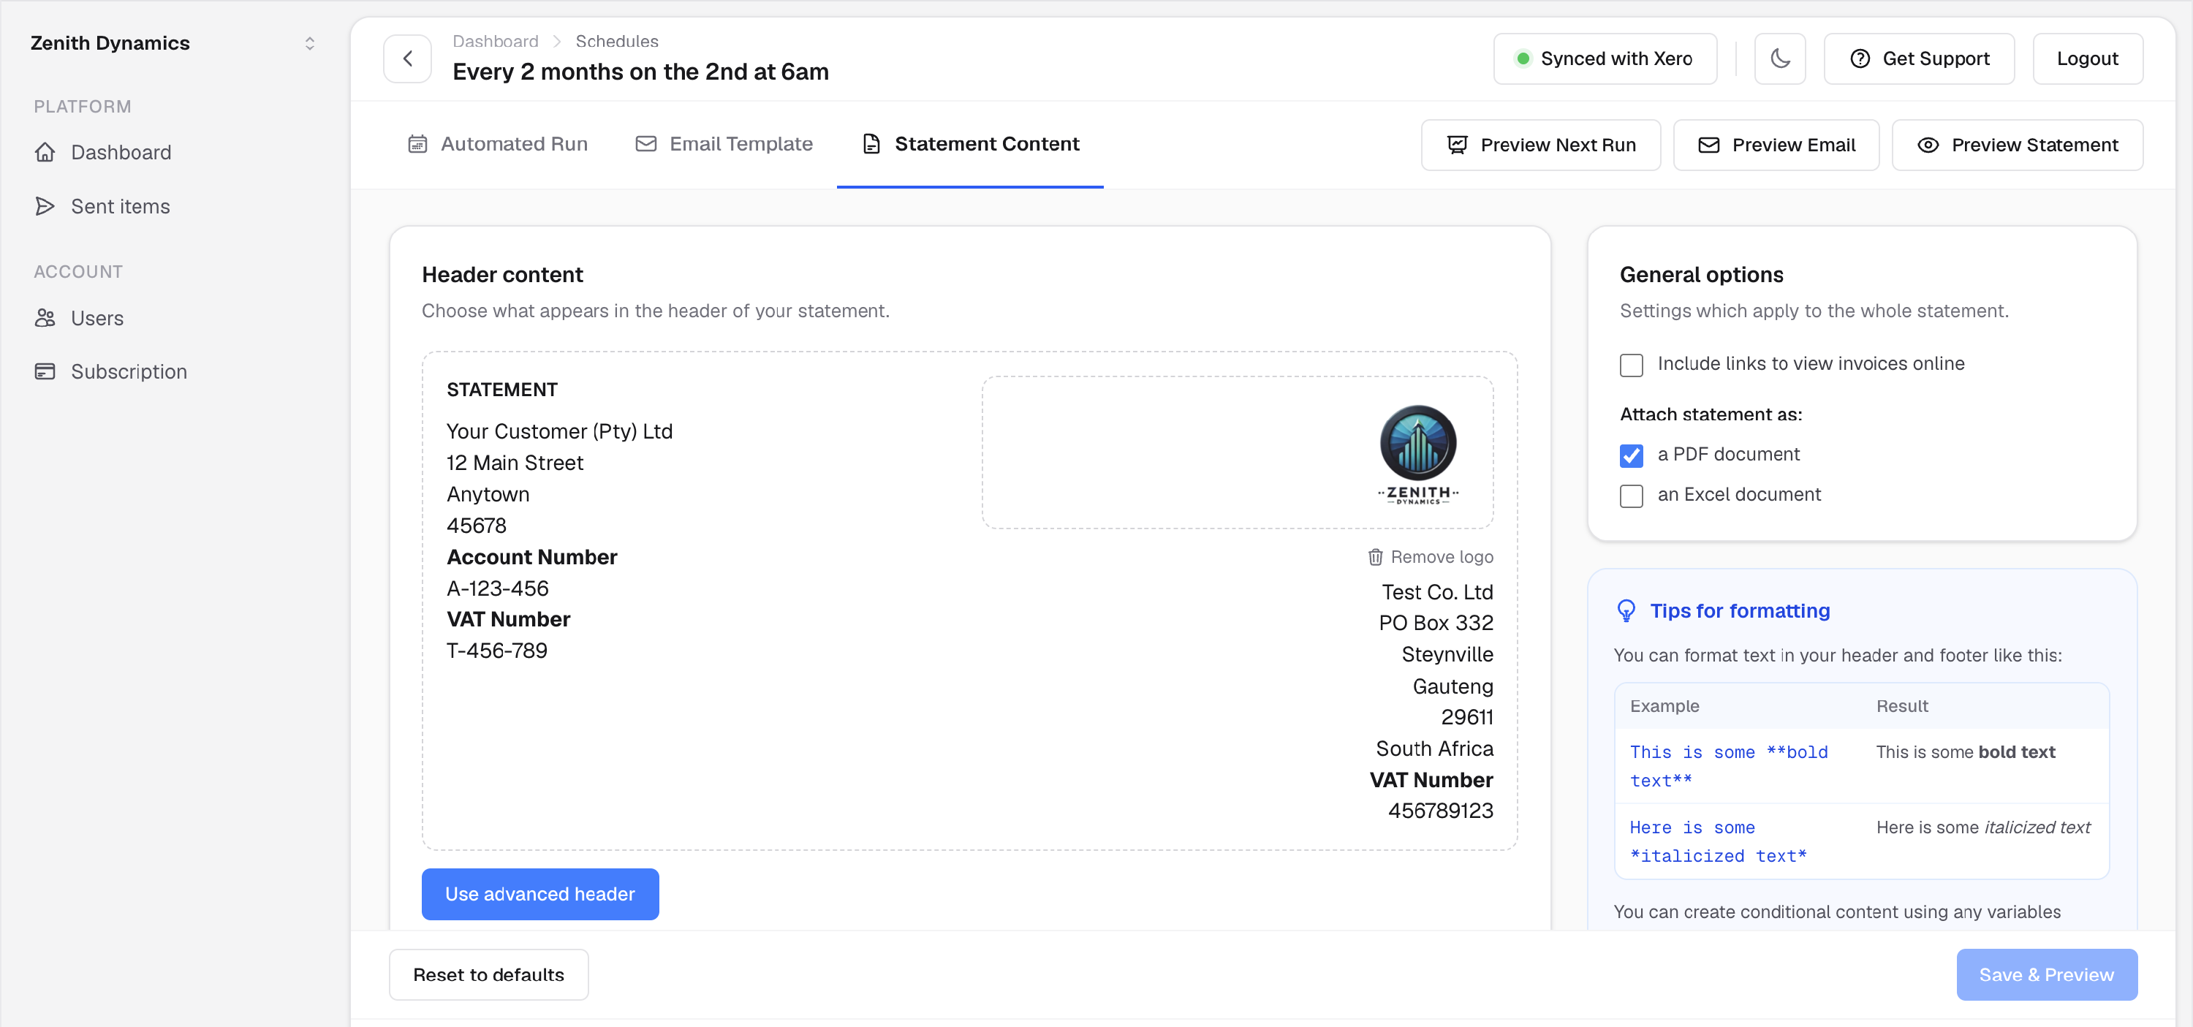The image size is (2193, 1027).
Task: Uncheck the PDF document attachment option
Action: [1631, 455]
